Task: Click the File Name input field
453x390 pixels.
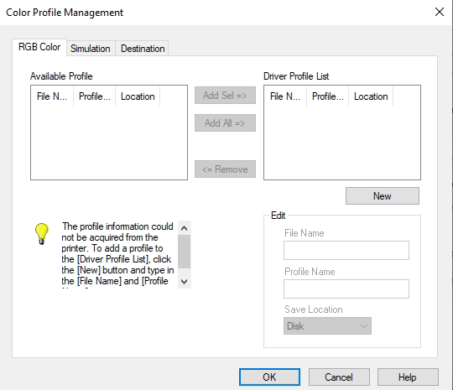Action: click(346, 250)
